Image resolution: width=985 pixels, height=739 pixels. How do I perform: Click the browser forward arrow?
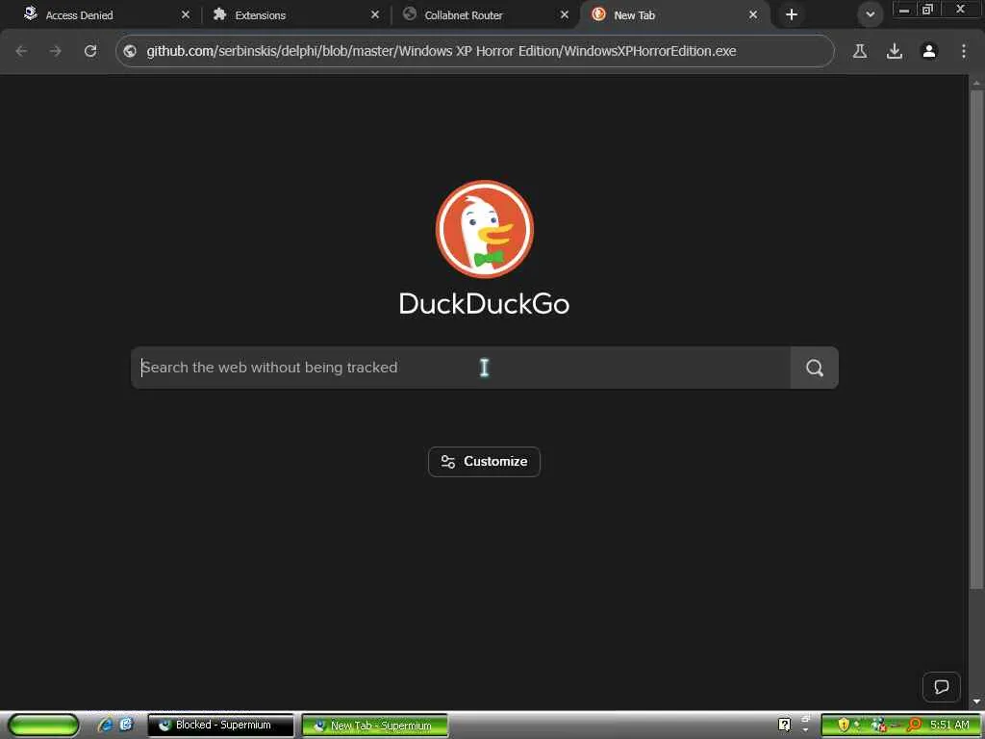56,51
